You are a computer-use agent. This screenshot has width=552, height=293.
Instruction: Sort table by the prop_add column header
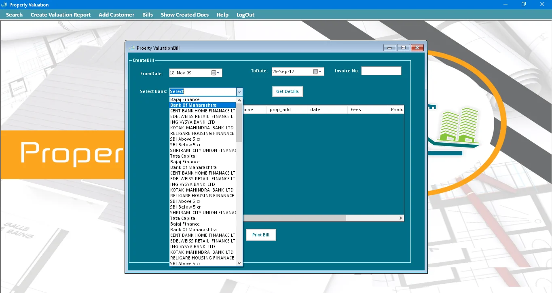[x=287, y=110]
